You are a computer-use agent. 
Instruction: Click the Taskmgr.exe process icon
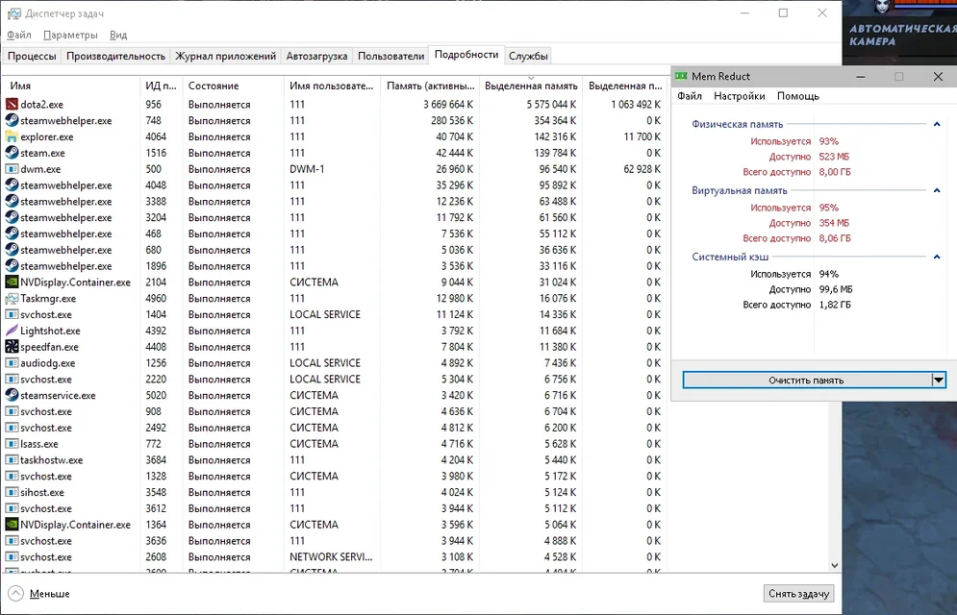[12, 298]
